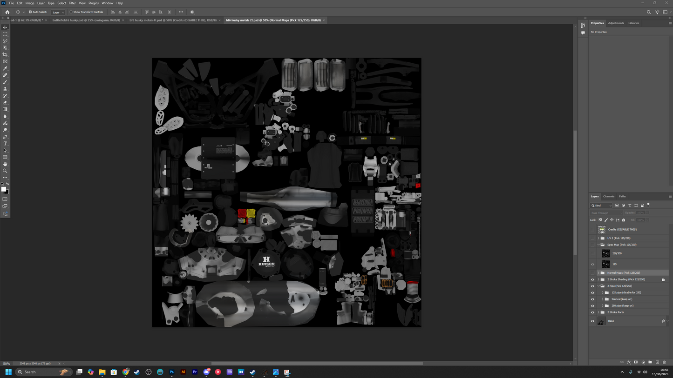Pick the Clone Stamp tool
The height and width of the screenshot is (378, 673).
pyautogui.click(x=5, y=89)
